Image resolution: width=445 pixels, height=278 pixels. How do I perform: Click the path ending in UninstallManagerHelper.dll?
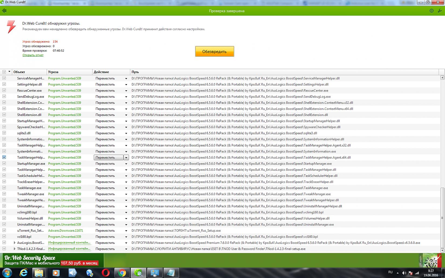pos(237,206)
